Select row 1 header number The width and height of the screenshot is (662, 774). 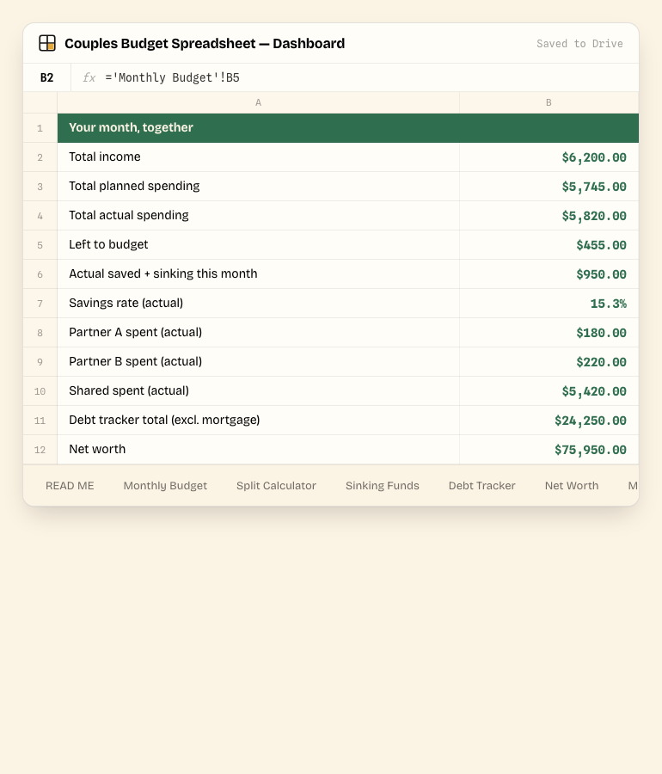click(40, 128)
